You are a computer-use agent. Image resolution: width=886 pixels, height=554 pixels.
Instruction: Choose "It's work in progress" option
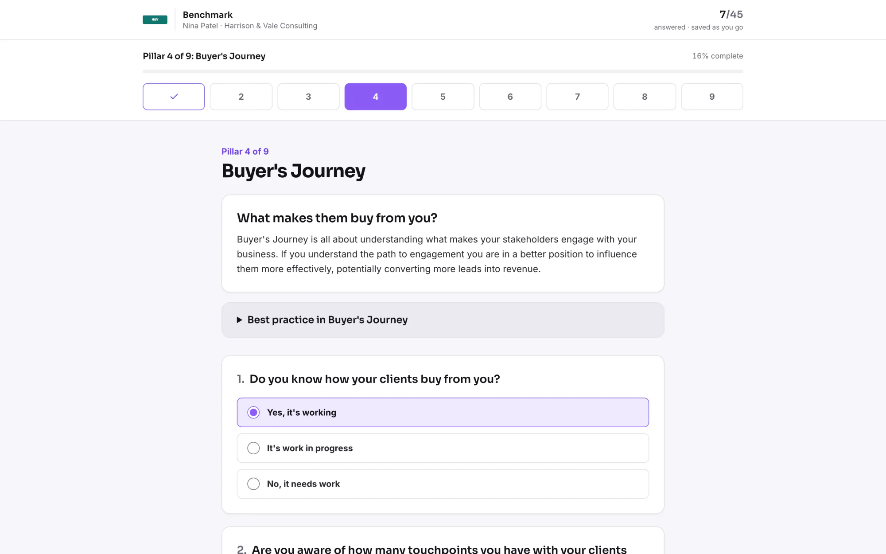(443, 448)
